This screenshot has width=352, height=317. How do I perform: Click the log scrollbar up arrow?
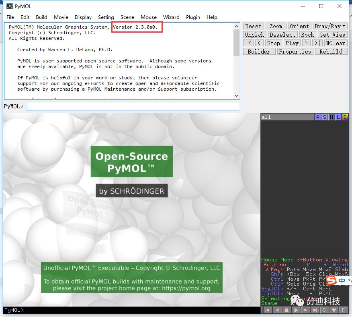point(236,26)
